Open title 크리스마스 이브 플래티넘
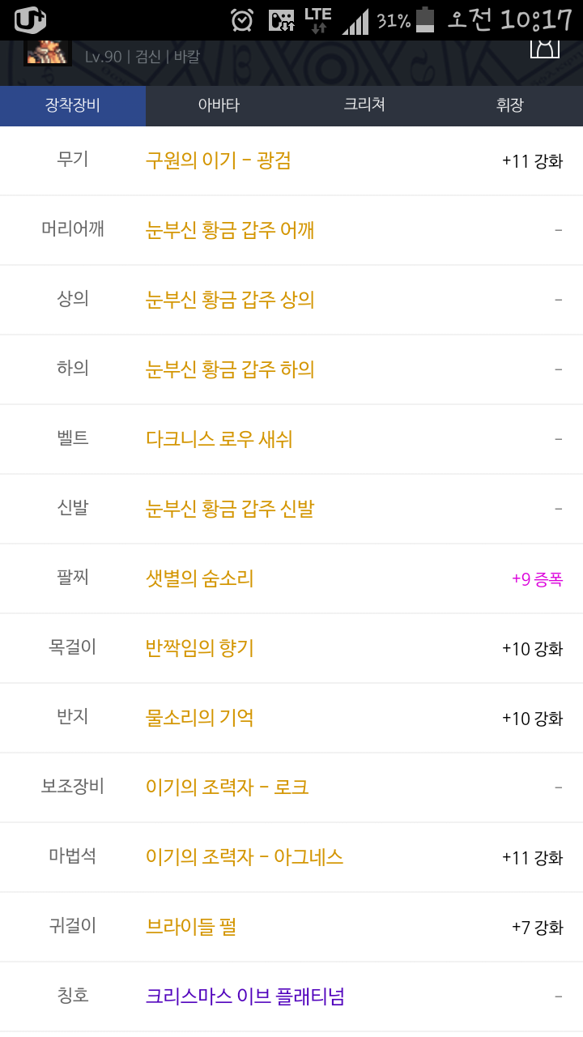 tap(245, 996)
